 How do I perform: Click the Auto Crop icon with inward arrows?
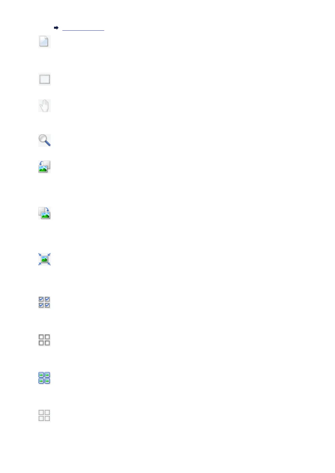click(44, 259)
